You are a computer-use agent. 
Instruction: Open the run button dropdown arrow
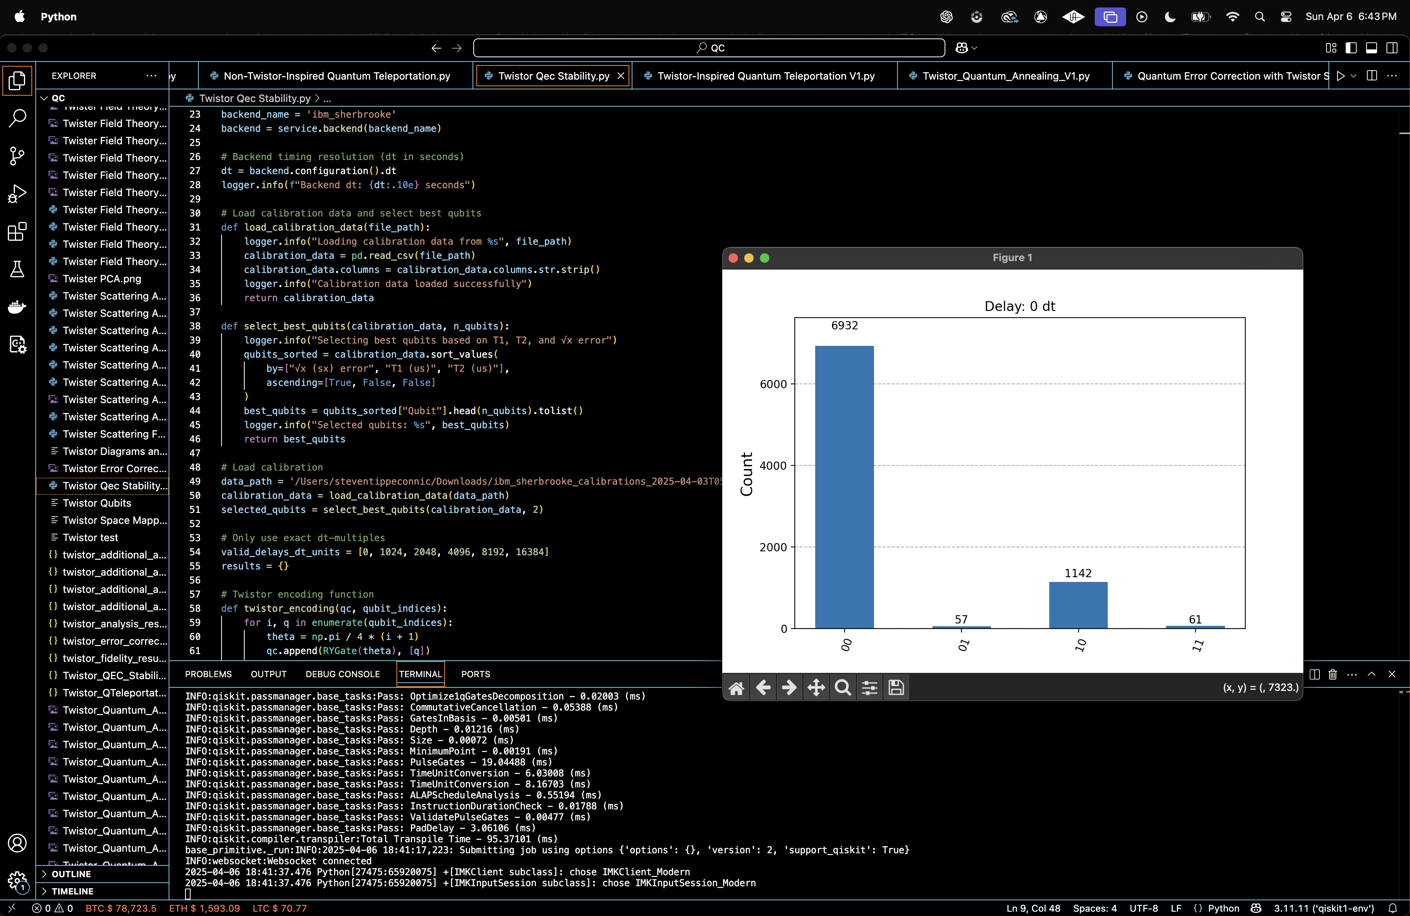click(x=1353, y=76)
